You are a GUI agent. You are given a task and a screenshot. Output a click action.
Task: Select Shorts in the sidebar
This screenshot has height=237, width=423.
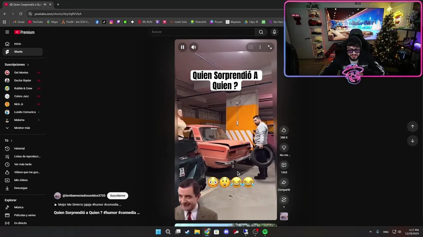[x=22, y=52]
